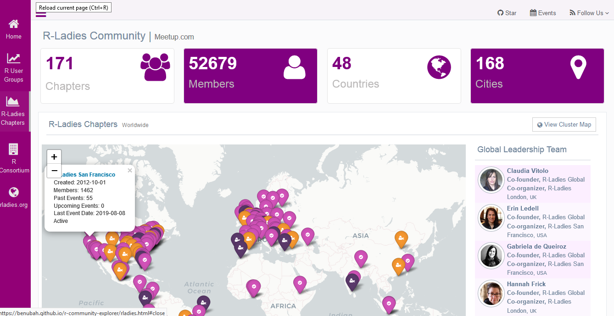Viewport: 614px width, 316px height.
Task: Select the name Hannah Frick
Action: (526, 284)
